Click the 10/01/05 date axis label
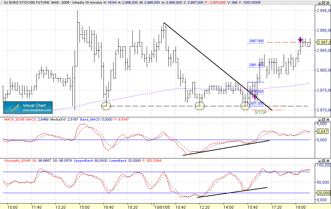Screen dimensions: 331x209 (162, 207)
